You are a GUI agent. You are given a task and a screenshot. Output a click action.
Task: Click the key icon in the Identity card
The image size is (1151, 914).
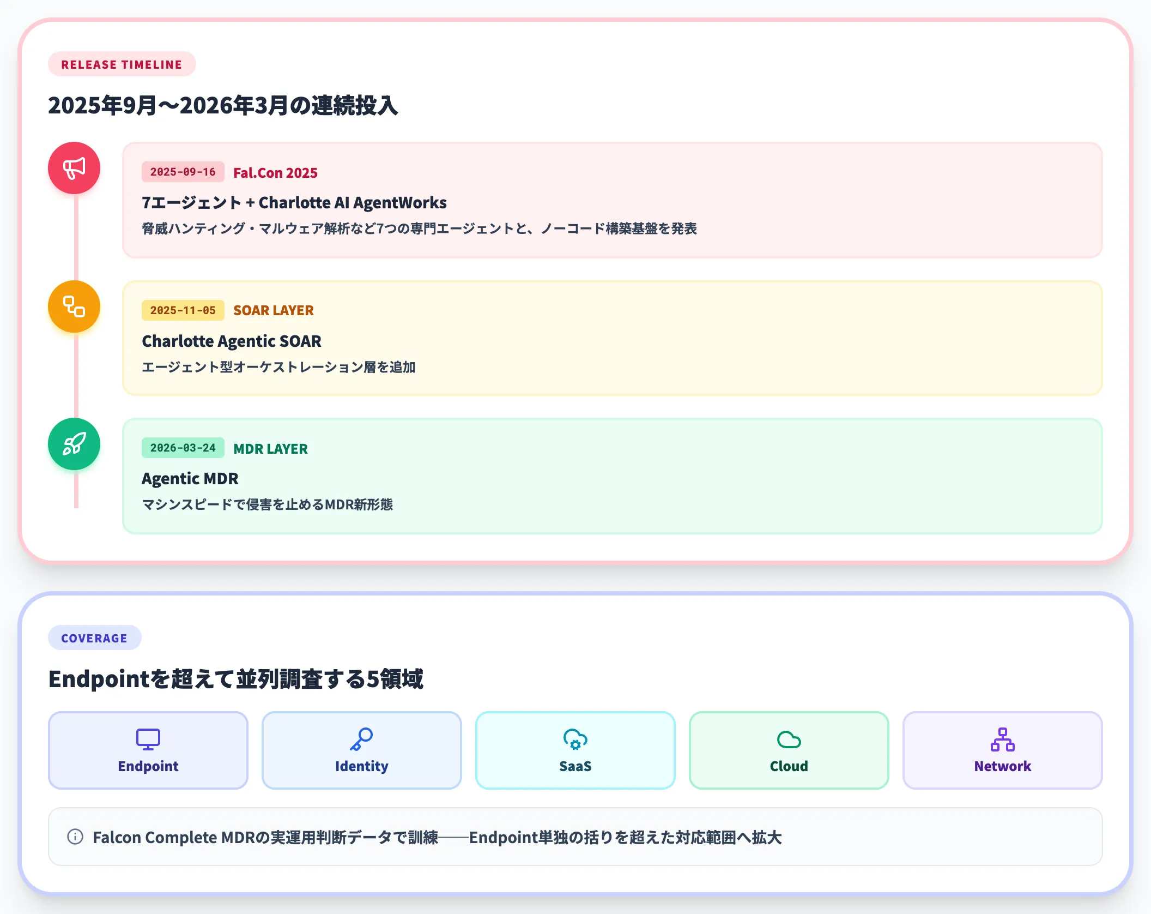coord(361,739)
